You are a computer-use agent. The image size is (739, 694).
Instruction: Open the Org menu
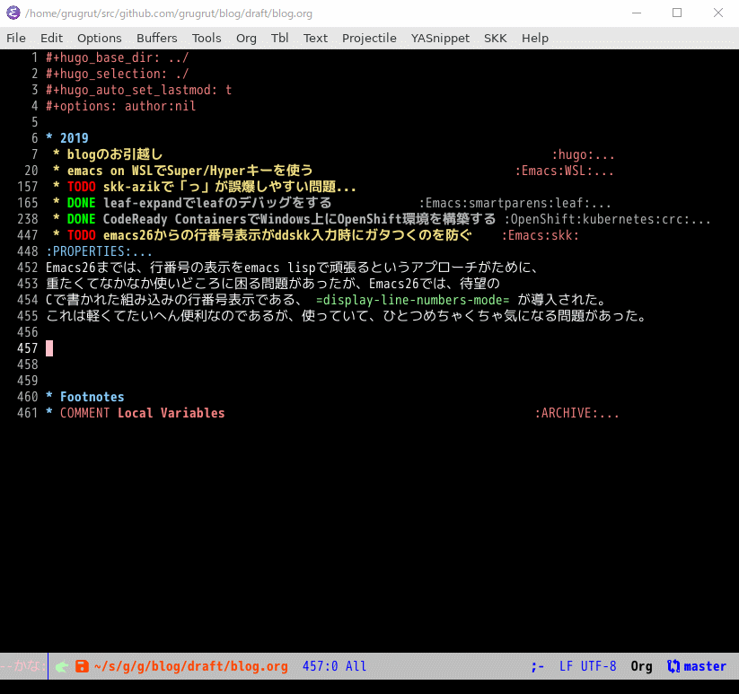[246, 38]
